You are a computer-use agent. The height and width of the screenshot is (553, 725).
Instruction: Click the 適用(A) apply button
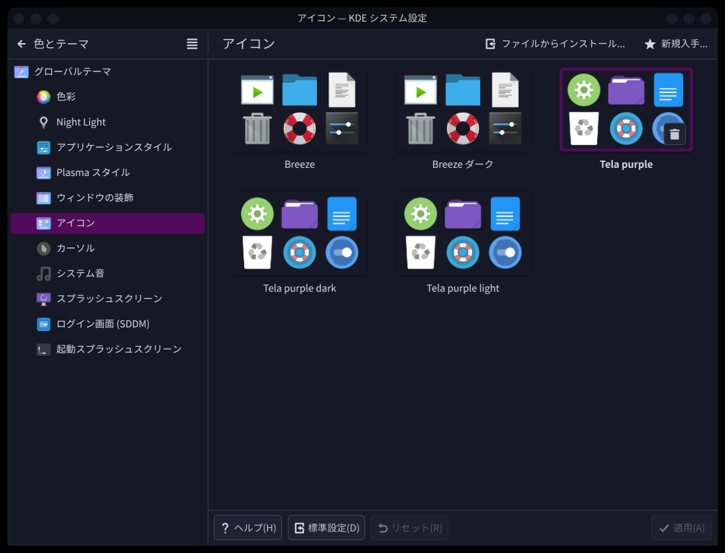682,527
